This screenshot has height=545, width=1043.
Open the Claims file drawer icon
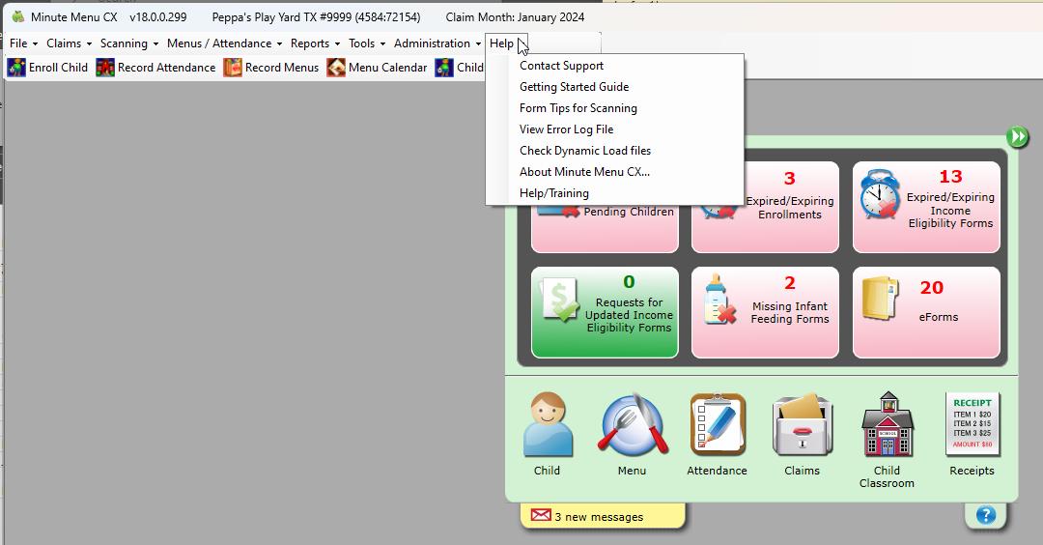point(802,425)
